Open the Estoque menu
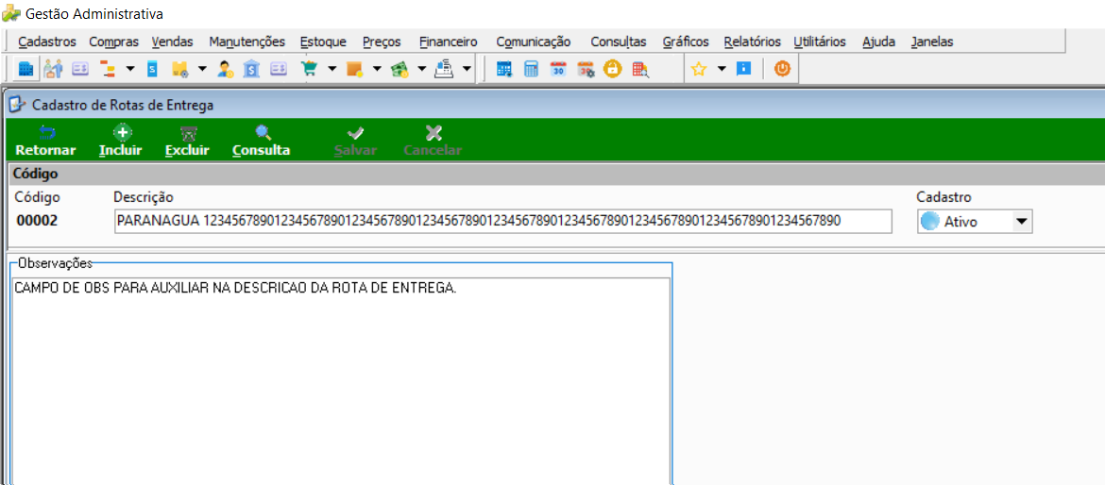 click(323, 42)
